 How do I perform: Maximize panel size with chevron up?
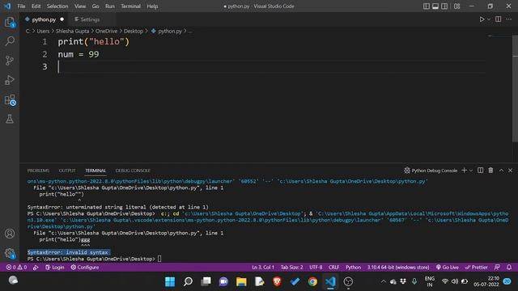501,171
